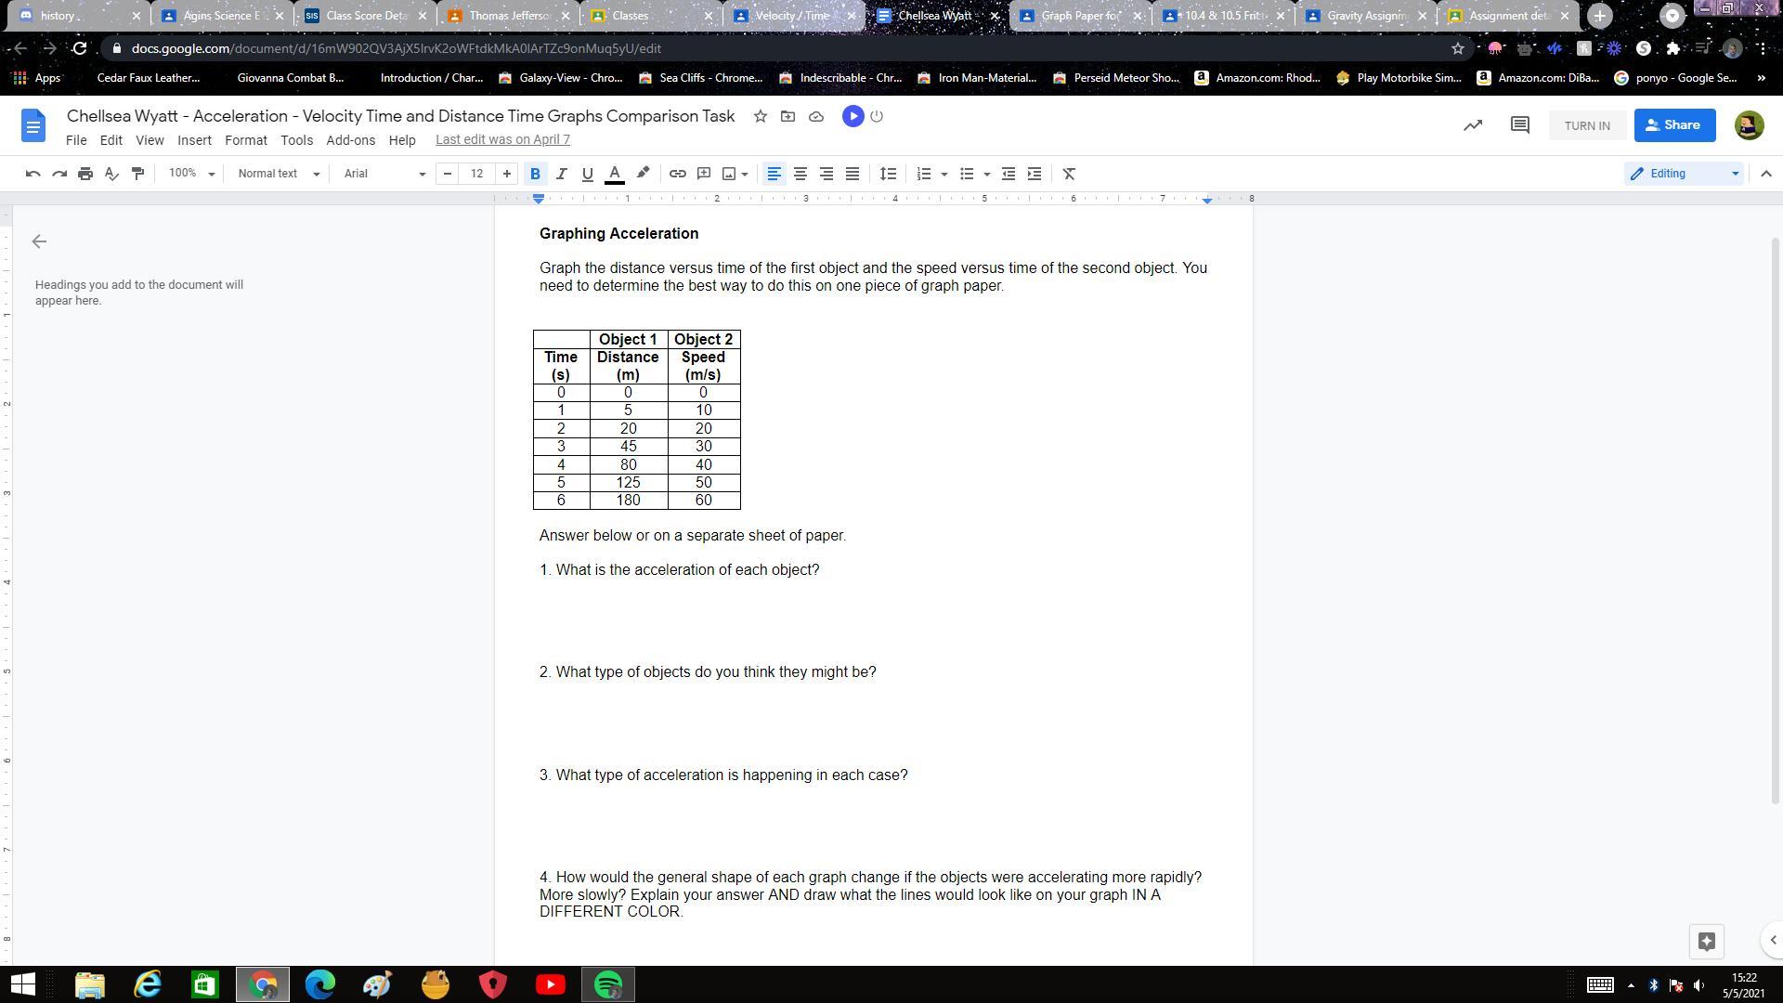1783x1003 pixels.
Task: Click the Clear formatting icon
Action: [1069, 174]
